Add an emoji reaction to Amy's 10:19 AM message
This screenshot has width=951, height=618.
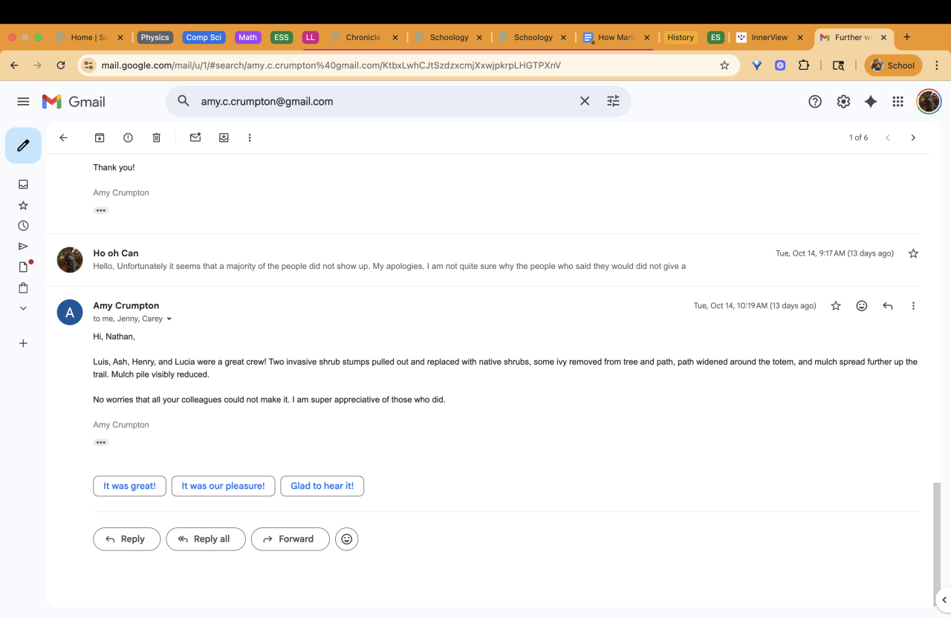click(x=862, y=305)
